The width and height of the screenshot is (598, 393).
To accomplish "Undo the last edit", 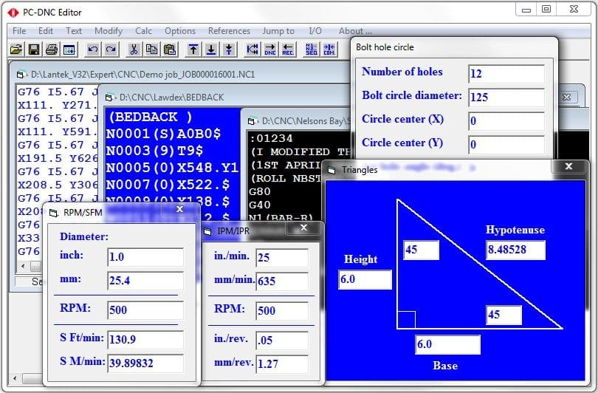I will point(93,49).
